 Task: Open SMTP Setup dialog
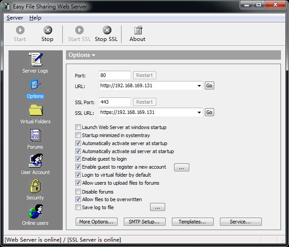[144, 222]
